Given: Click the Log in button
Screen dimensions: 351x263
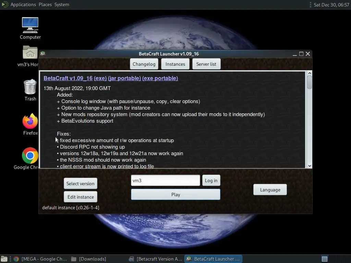Looking at the screenshot, I should (x=211, y=180).
